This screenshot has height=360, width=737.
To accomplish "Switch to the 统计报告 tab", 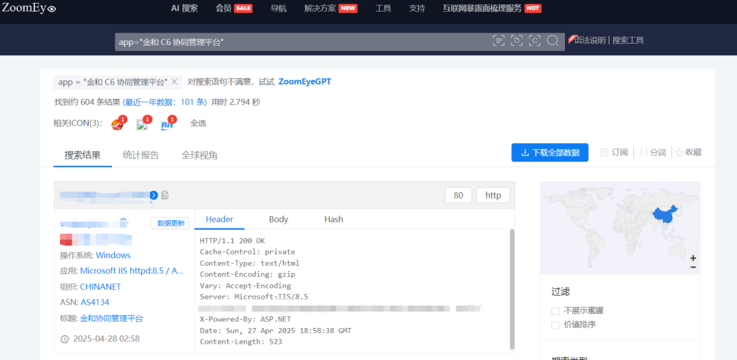I will pos(141,155).
